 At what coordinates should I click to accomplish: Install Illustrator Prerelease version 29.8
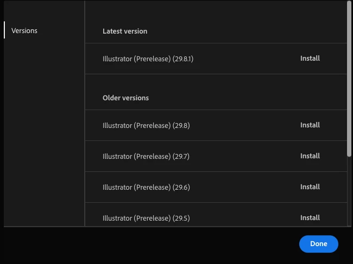click(x=310, y=125)
